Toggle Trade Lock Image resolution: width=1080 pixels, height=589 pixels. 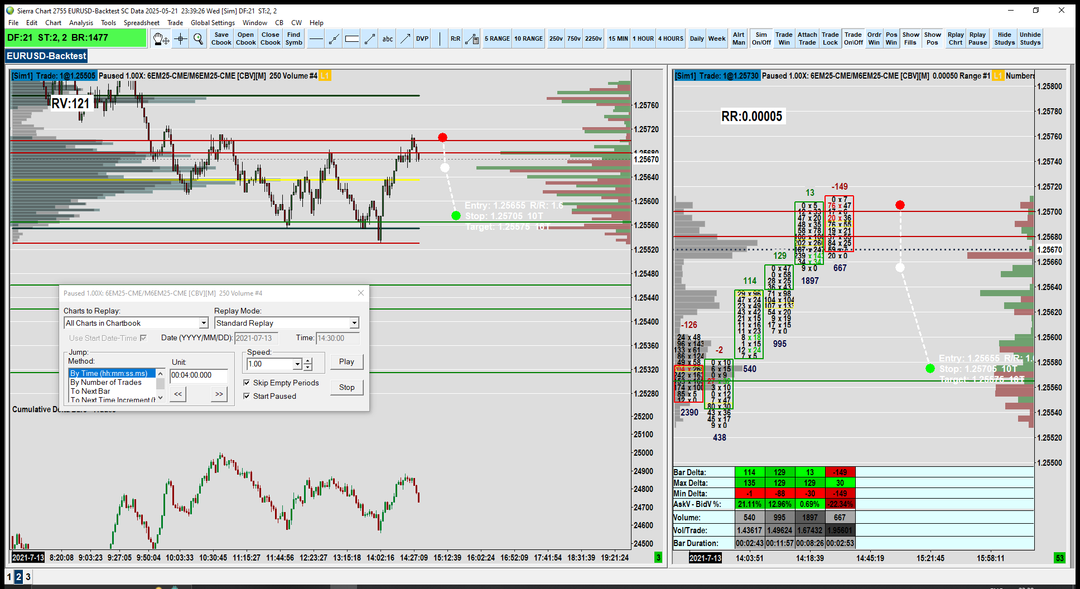830,38
